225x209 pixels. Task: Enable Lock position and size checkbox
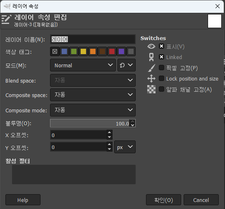click(x=161, y=78)
